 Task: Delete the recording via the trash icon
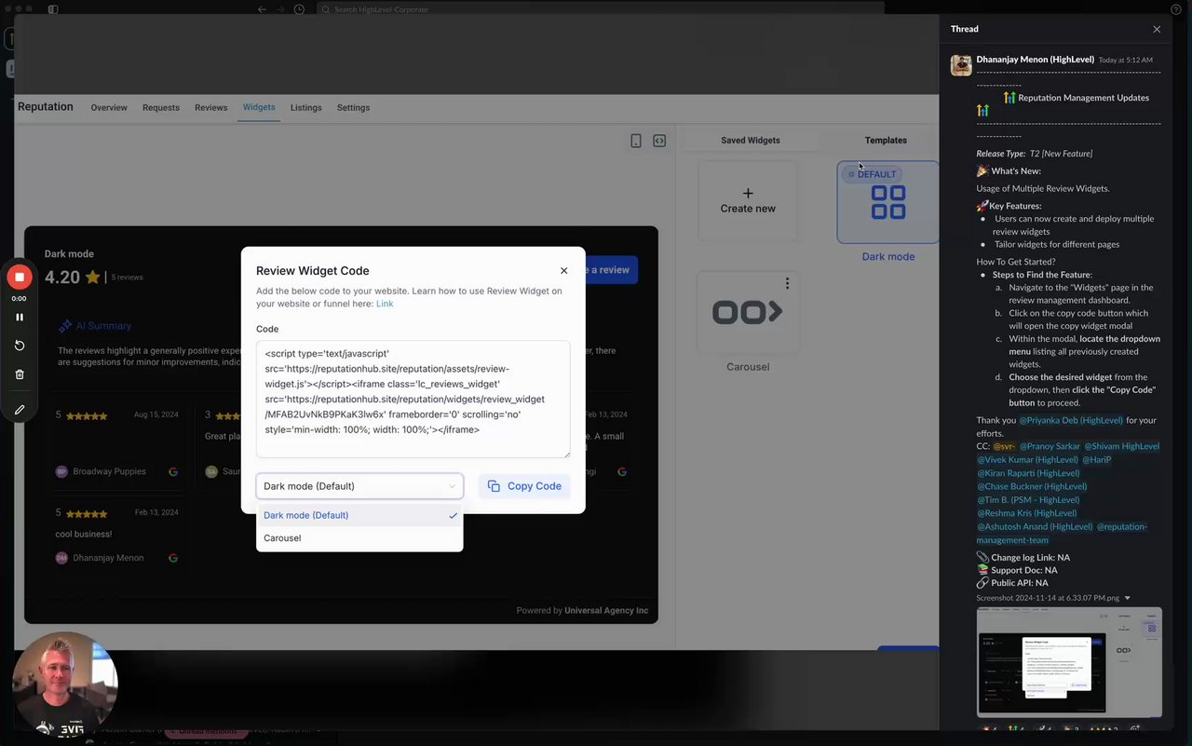pos(19,374)
